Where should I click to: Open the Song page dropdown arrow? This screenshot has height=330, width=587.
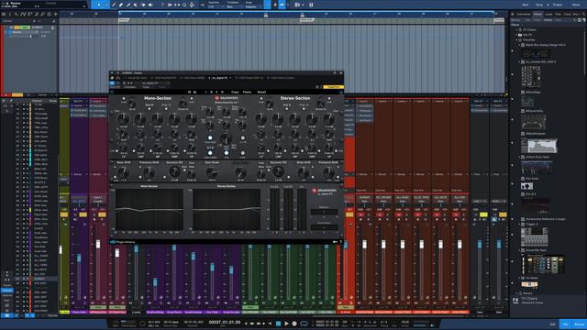pyautogui.click(x=548, y=5)
